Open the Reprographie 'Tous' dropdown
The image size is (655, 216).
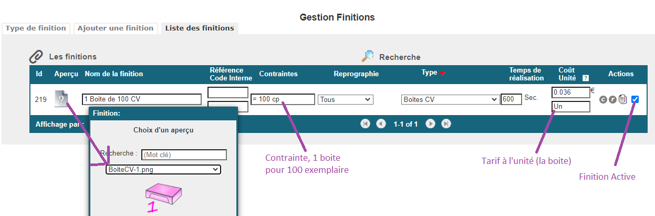(345, 99)
